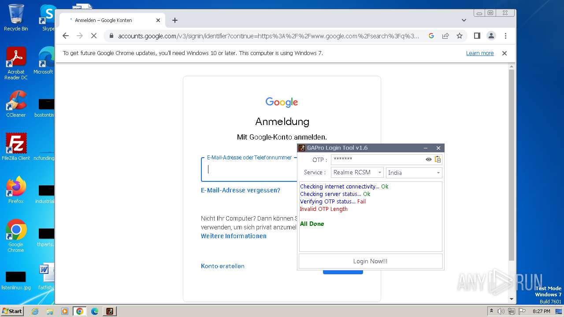Viewport: 564px width, 317px height.
Task: Click the Chrome forward arrow
Action: (x=80, y=36)
